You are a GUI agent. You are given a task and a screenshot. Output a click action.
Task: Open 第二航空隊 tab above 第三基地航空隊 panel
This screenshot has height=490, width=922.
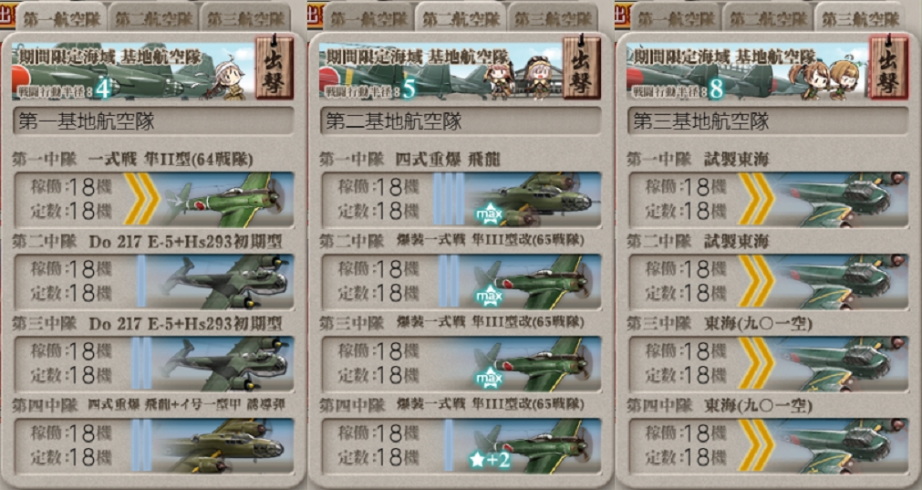(769, 19)
